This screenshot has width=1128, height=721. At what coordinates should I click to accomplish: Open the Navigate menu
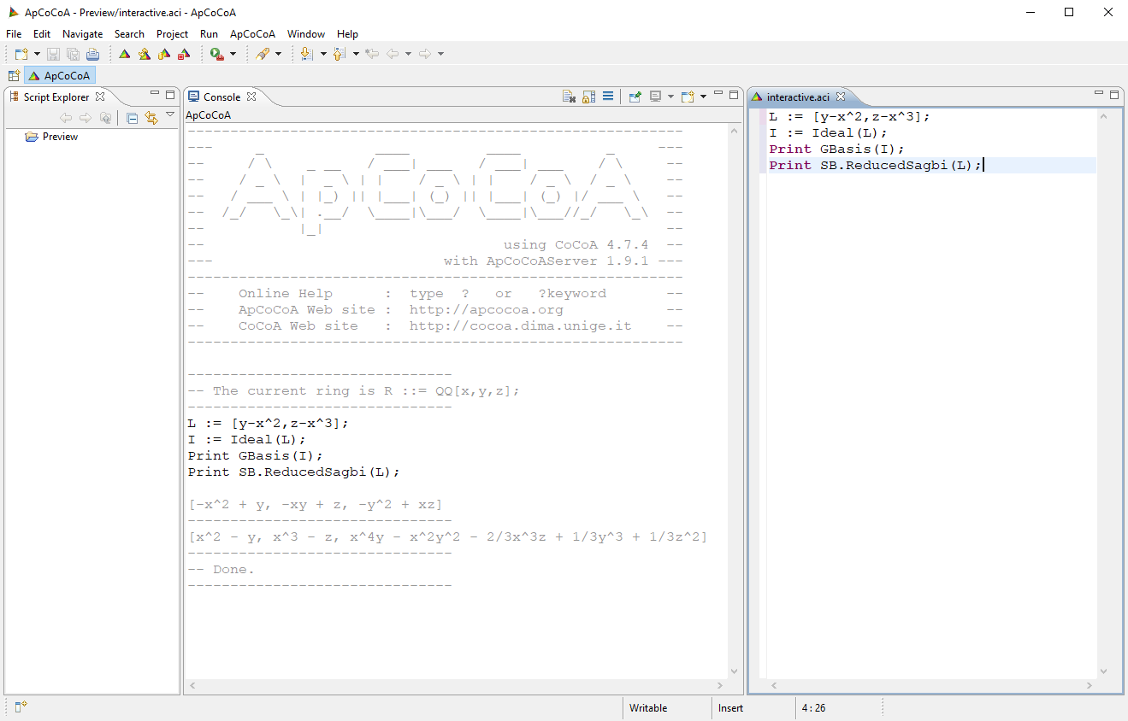(82, 34)
